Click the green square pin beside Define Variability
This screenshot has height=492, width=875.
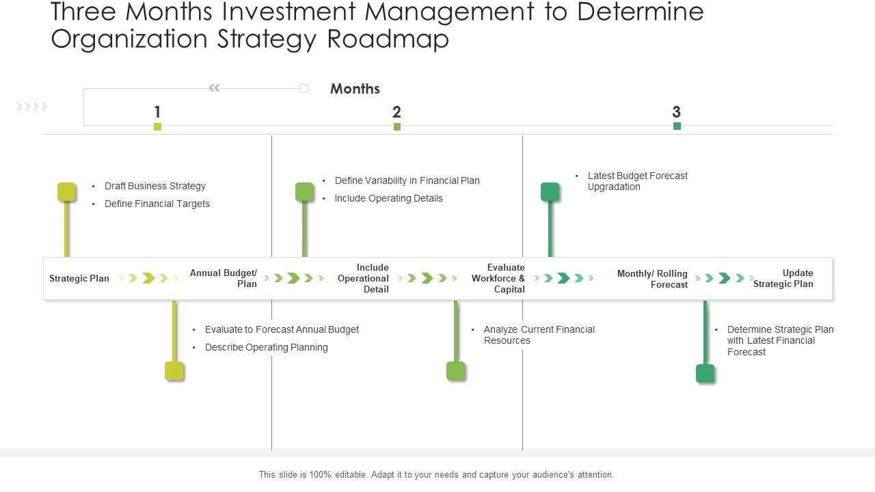[304, 192]
